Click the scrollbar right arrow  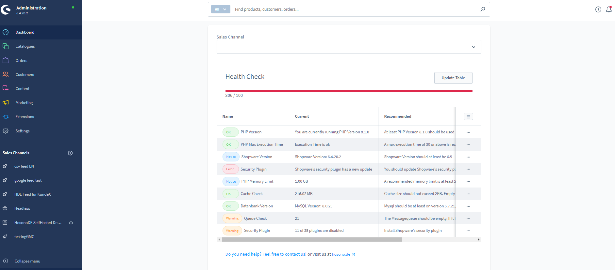(x=479, y=240)
